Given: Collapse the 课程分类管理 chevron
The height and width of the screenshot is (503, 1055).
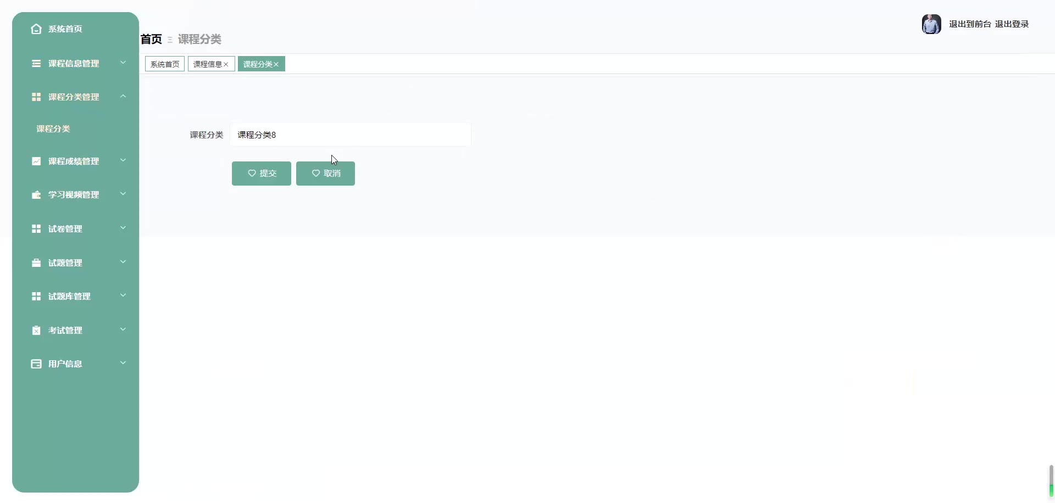Looking at the screenshot, I should [123, 97].
